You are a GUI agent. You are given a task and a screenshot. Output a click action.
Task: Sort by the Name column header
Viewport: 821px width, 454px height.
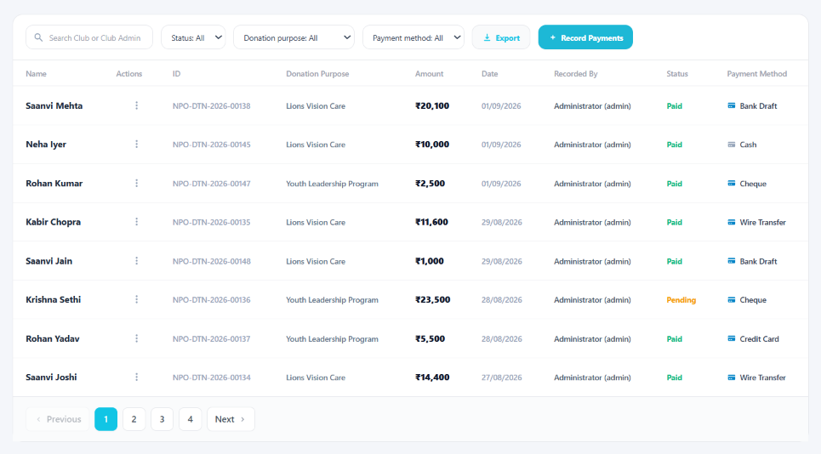point(36,74)
